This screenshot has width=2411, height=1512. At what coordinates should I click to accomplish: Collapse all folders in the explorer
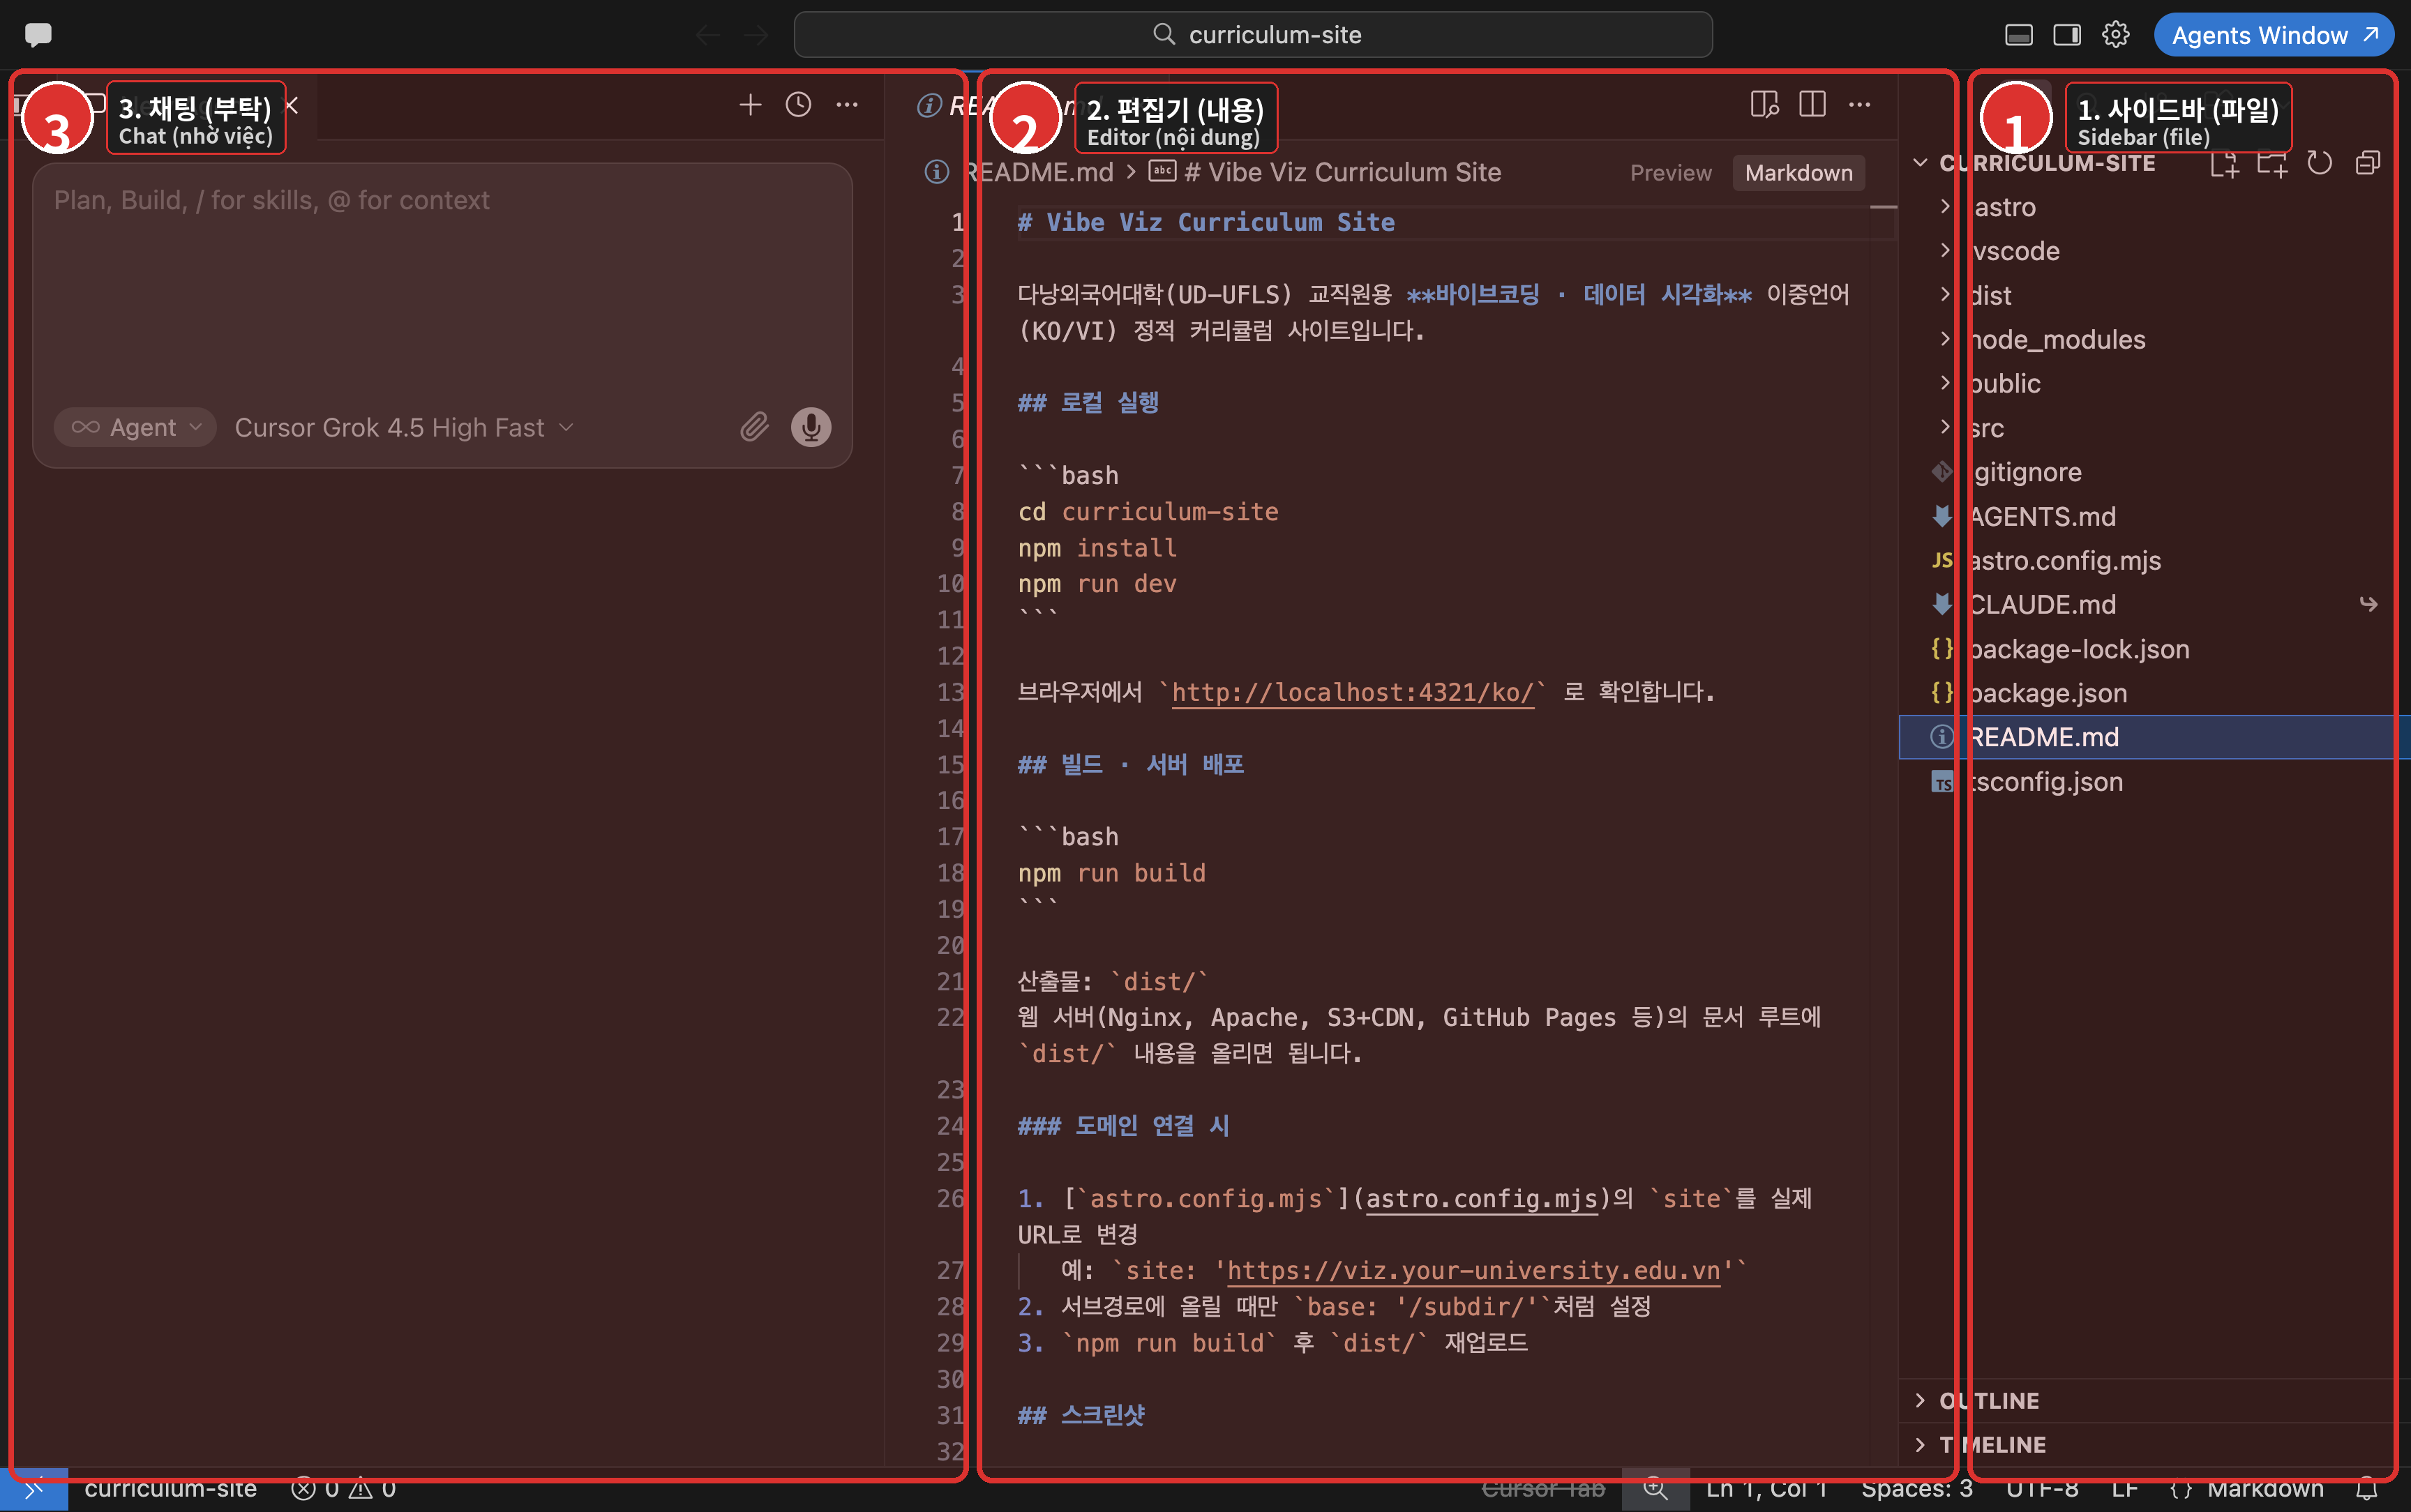point(2368,163)
